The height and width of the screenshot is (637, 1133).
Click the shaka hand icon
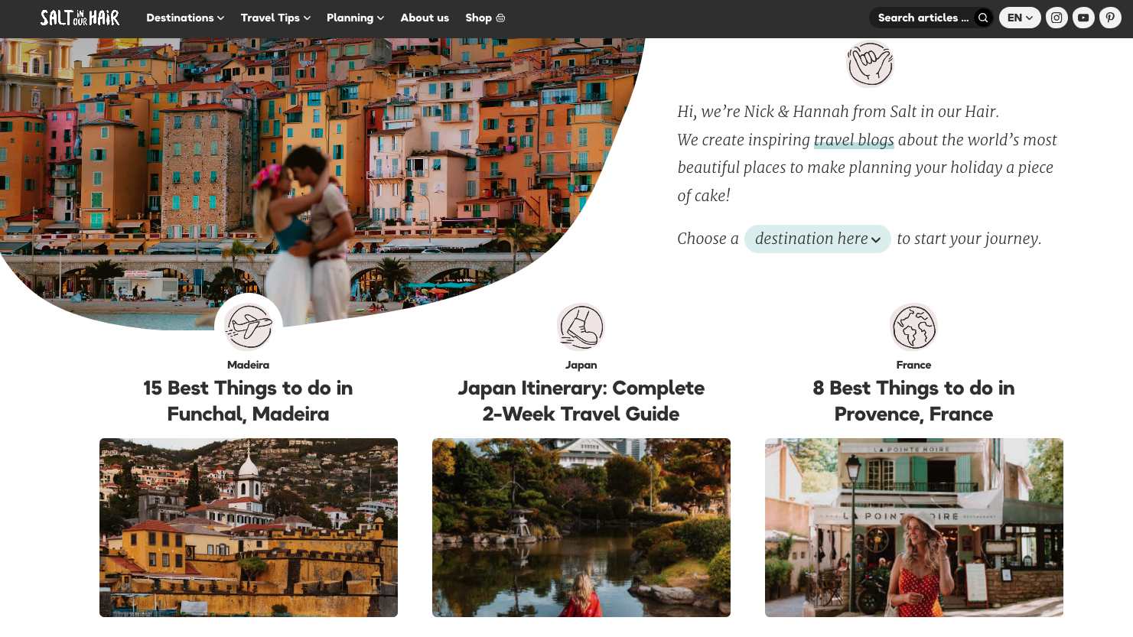(870, 63)
